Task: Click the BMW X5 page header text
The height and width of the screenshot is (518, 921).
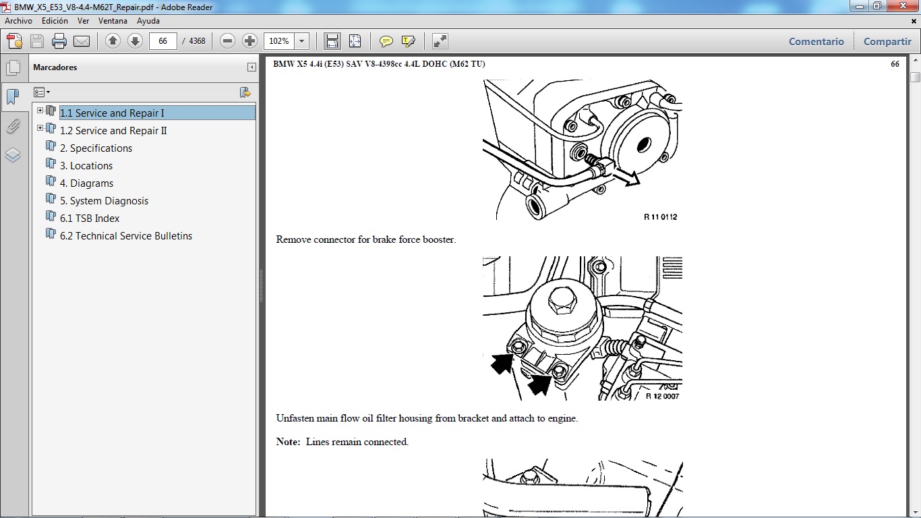Action: [x=379, y=64]
